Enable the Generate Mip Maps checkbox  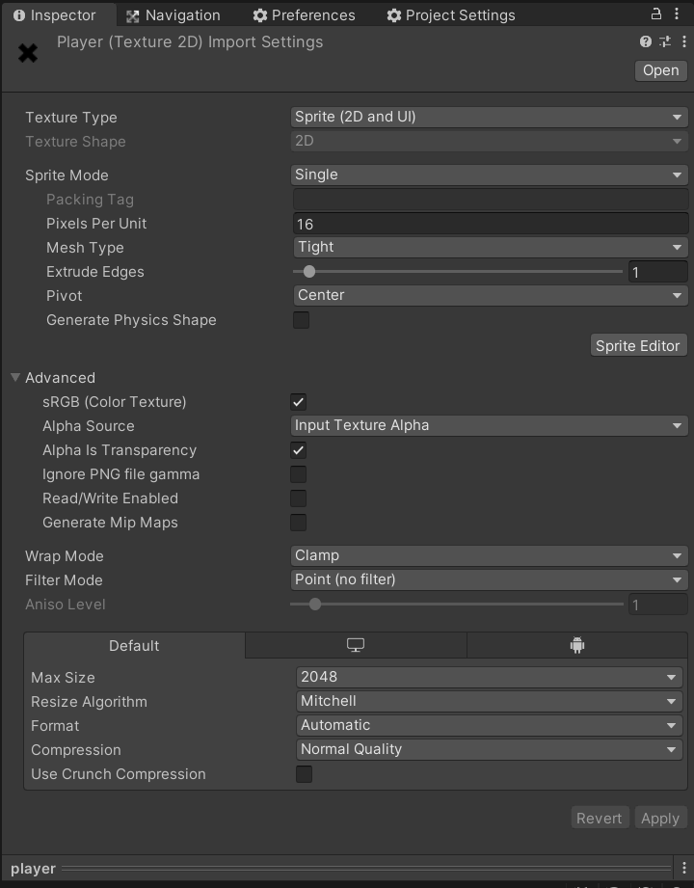point(298,523)
